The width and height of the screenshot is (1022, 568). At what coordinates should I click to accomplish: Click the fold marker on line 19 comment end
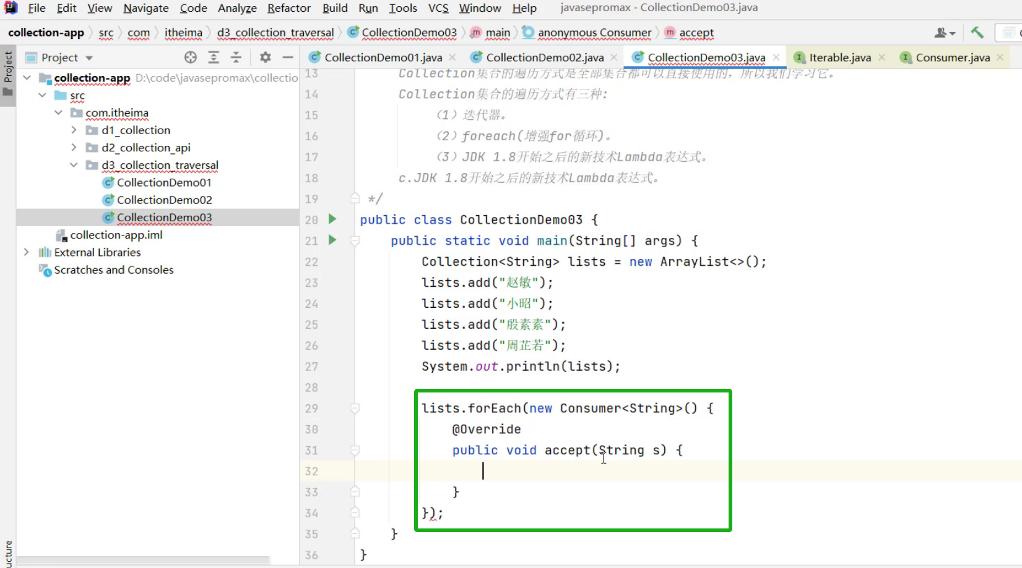tap(355, 198)
